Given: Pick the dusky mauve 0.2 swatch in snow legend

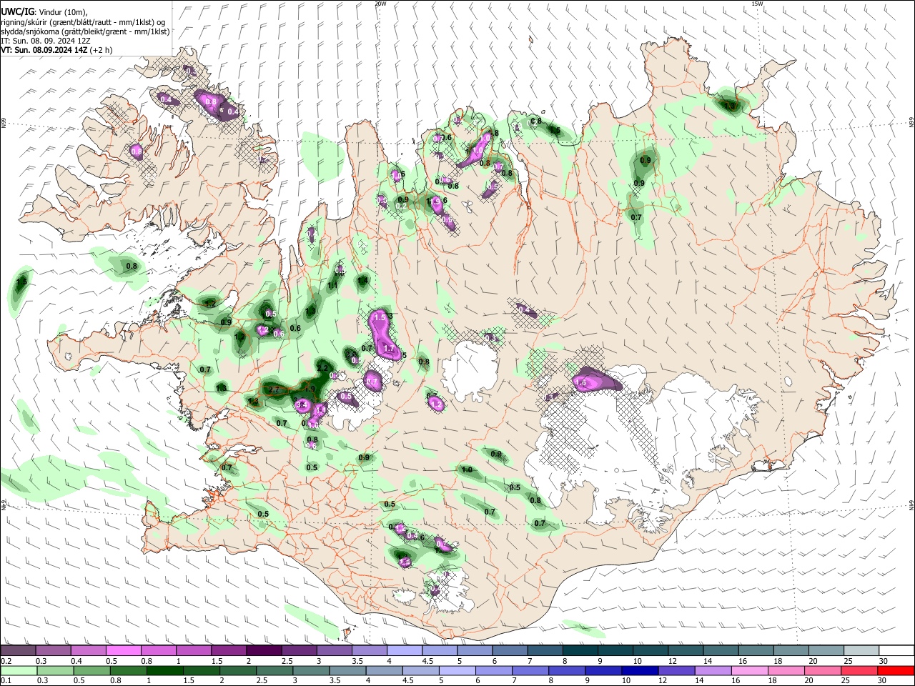Looking at the screenshot, I should [18, 650].
